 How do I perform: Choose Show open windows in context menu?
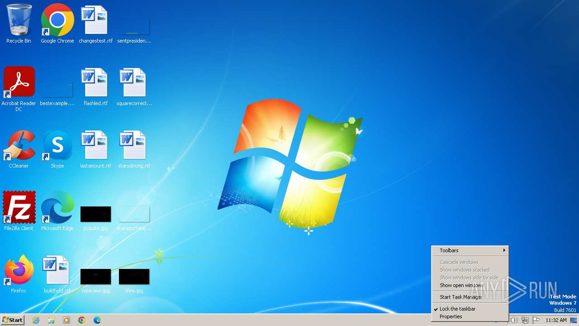(x=470, y=285)
